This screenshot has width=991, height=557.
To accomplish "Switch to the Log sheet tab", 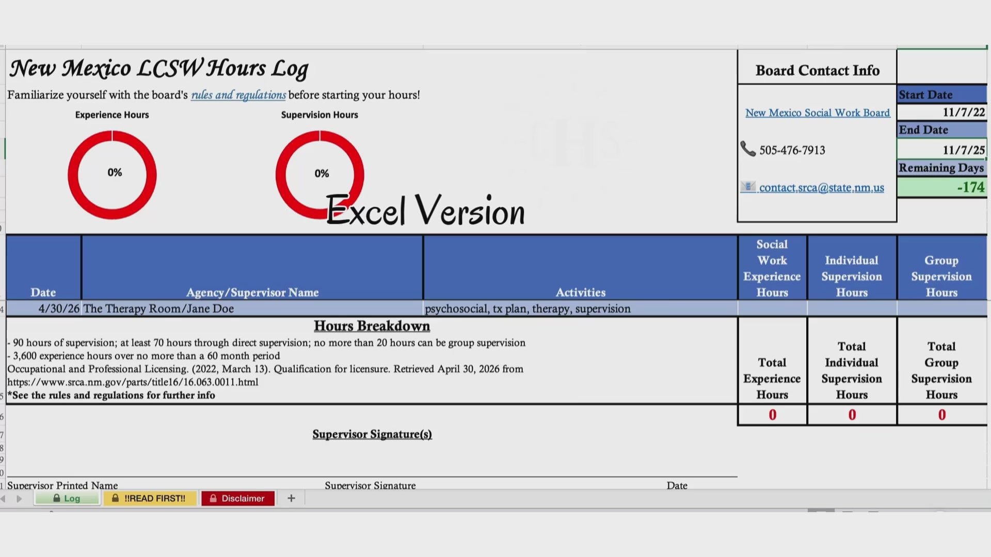I will pyautogui.click(x=67, y=498).
